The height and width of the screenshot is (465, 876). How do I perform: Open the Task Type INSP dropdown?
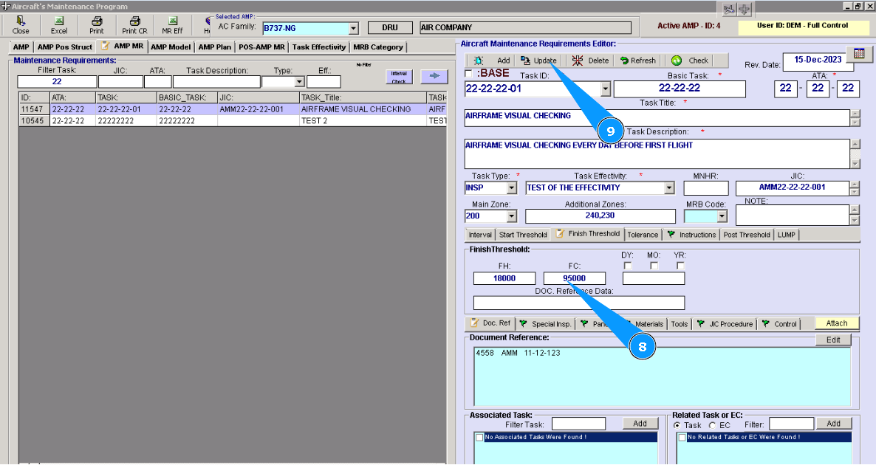[512, 188]
